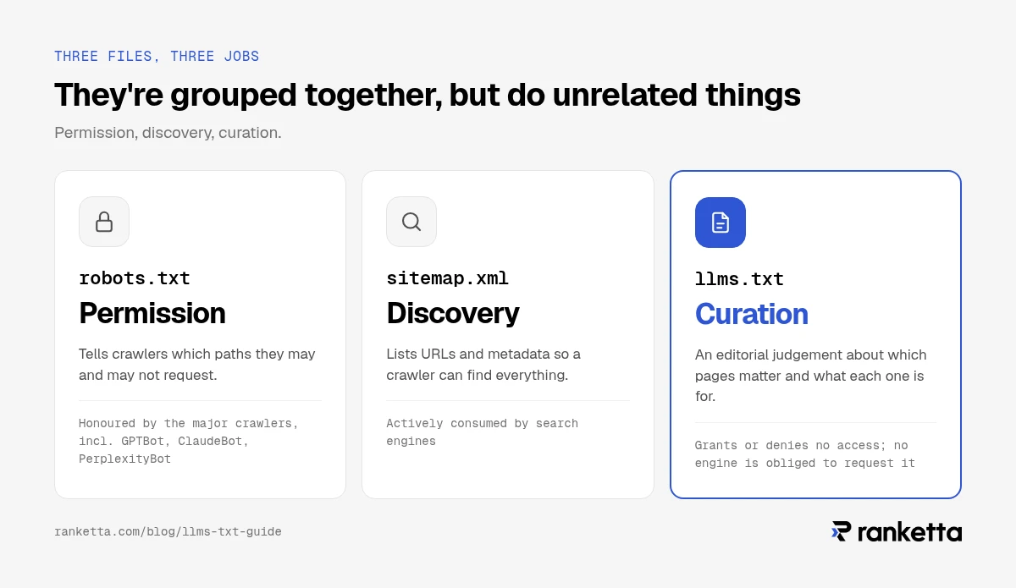Click the magnifier icon on the sitemap.xml card
This screenshot has height=588, width=1016.
point(411,222)
